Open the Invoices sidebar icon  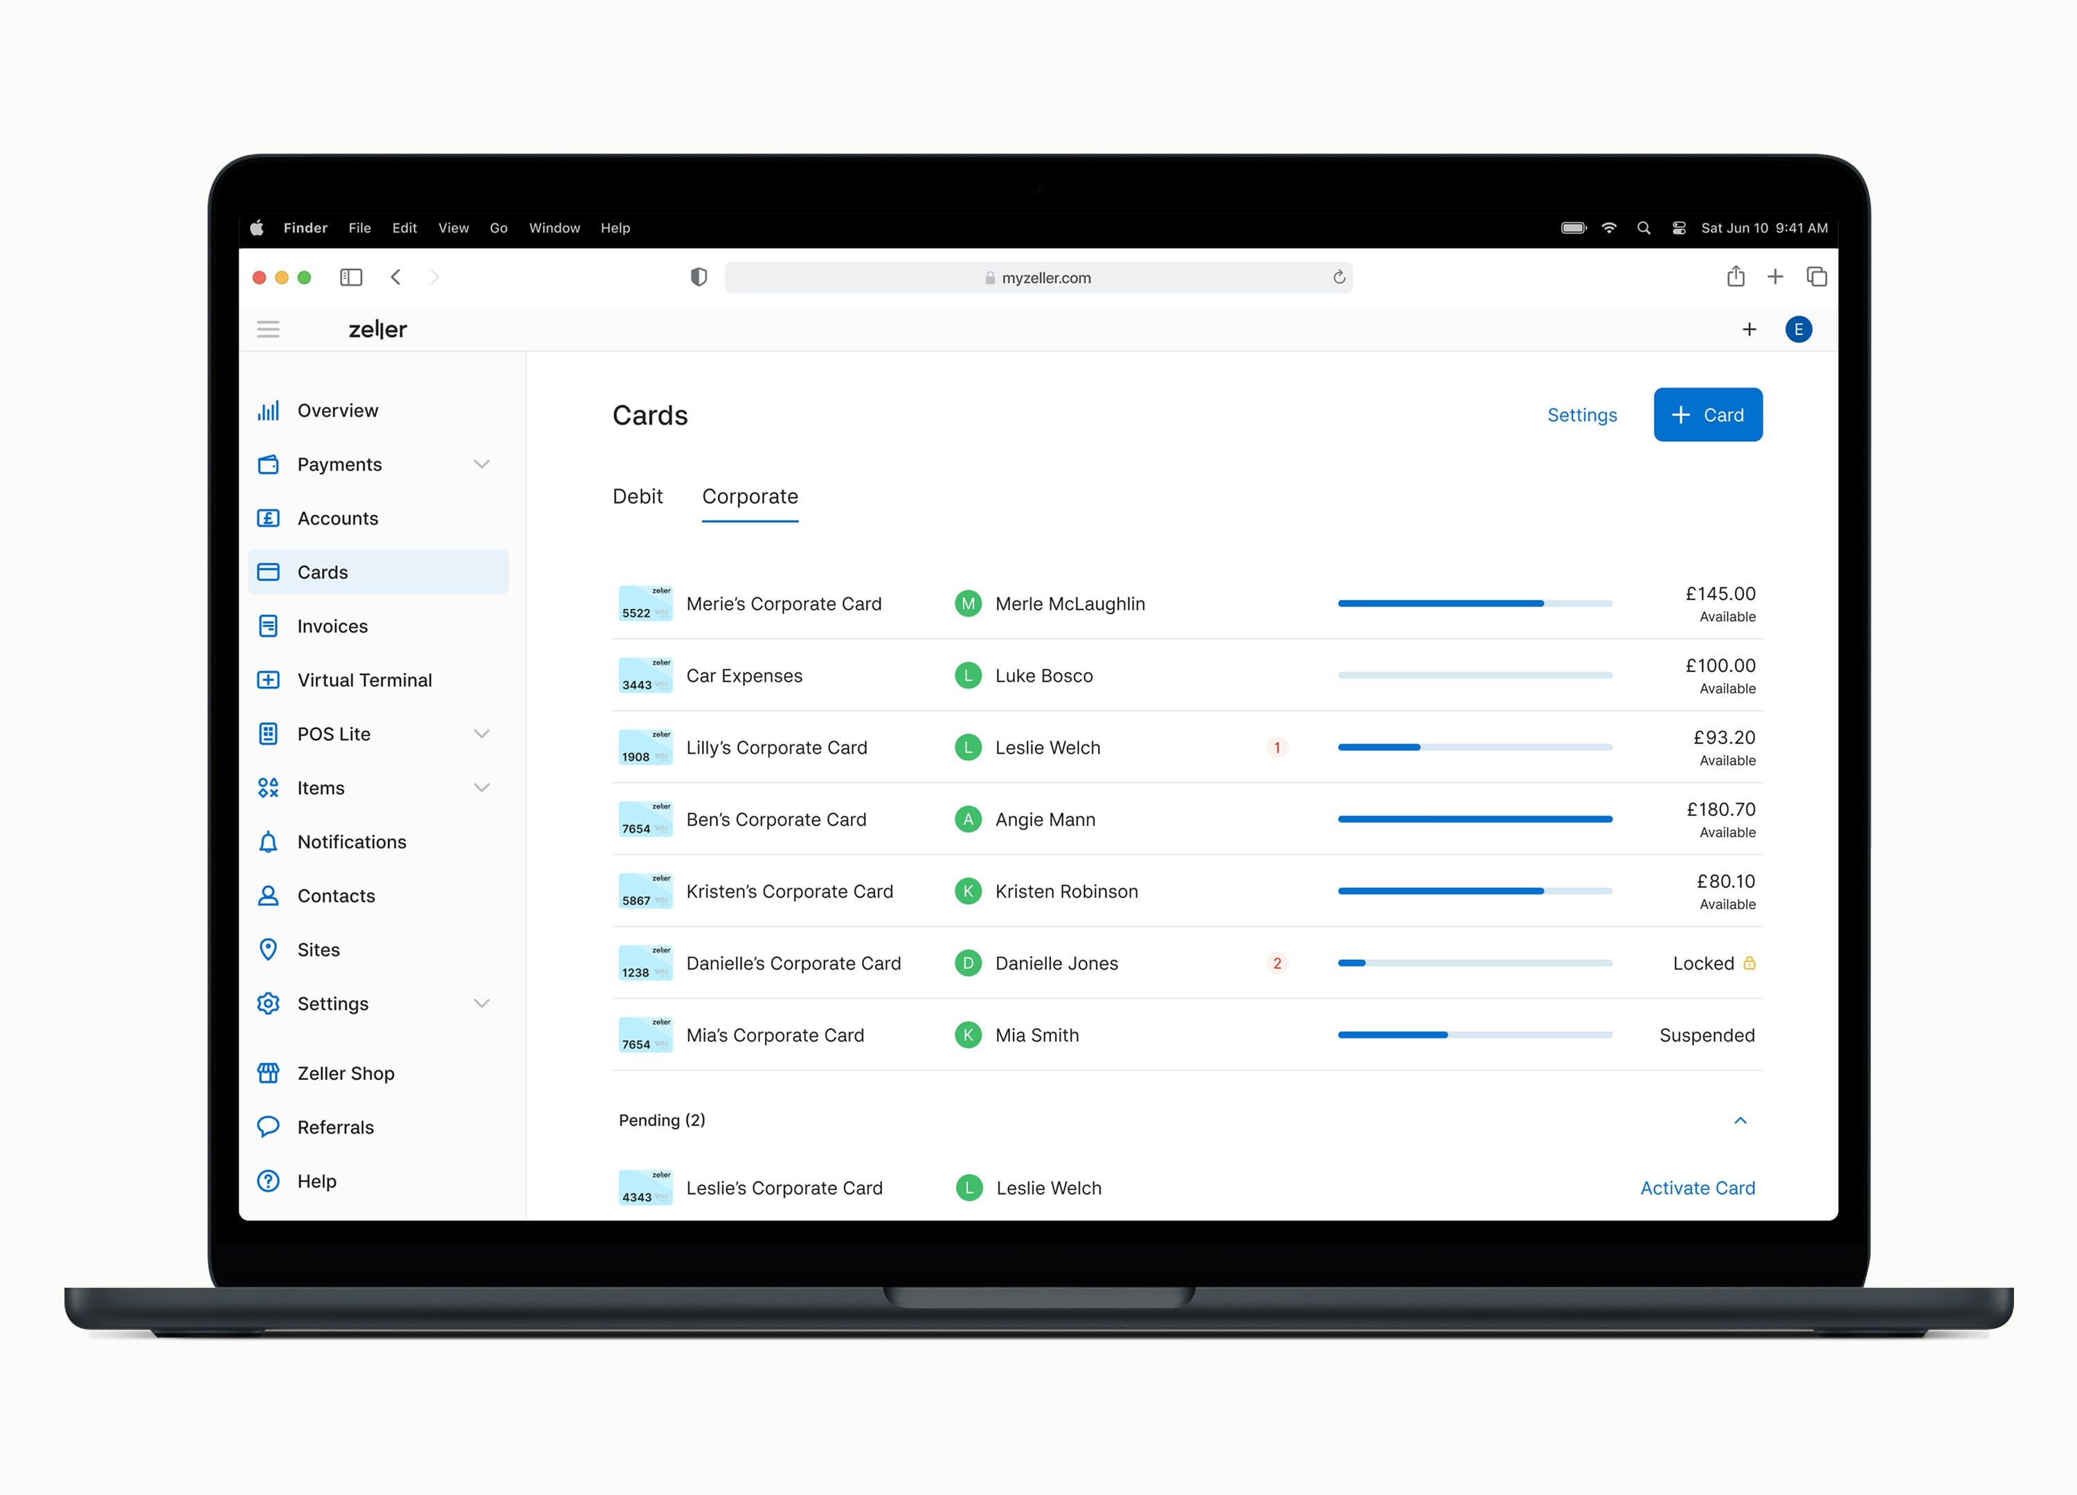(269, 626)
